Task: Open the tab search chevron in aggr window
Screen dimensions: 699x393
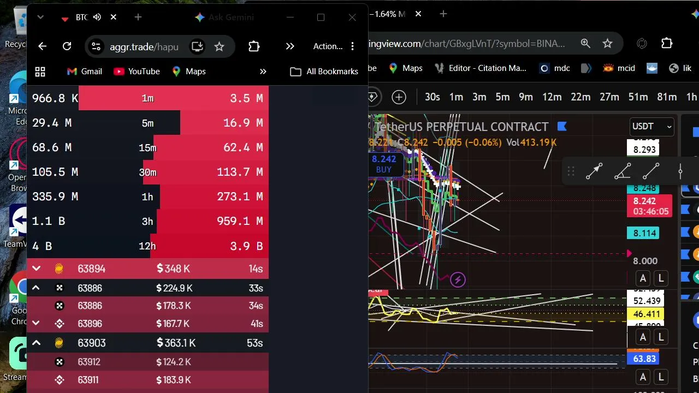Action: click(40, 17)
